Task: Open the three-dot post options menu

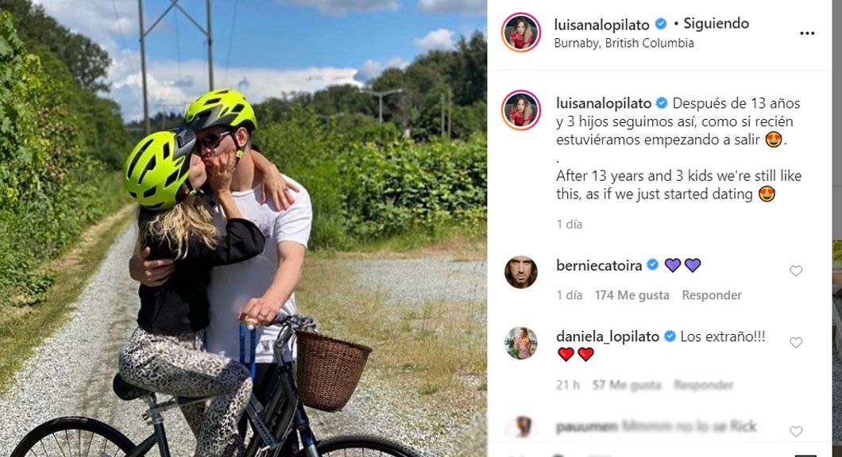Action: 807,33
